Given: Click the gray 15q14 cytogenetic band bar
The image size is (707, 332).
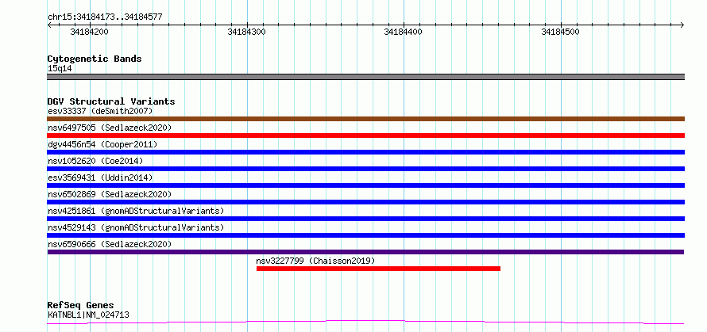Looking at the screenshot, I should [366, 77].
